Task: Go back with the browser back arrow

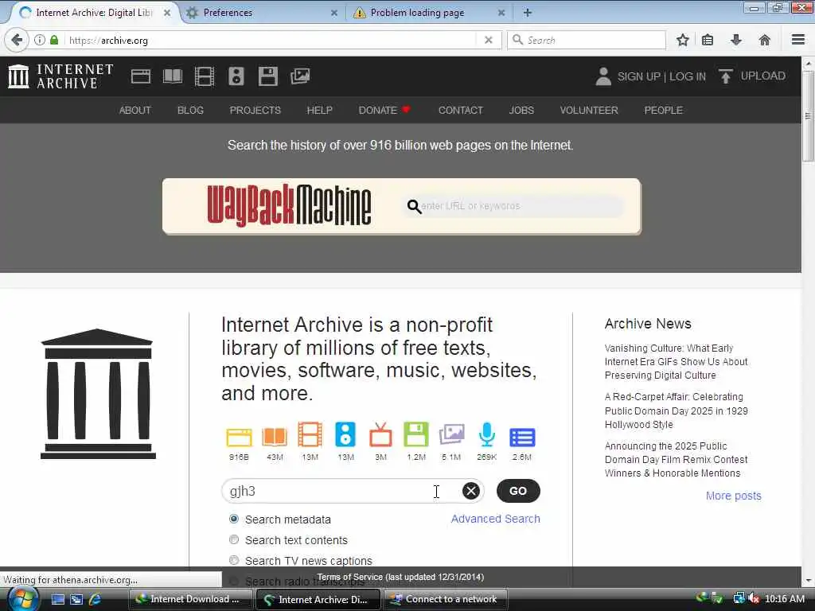Action: [17, 40]
